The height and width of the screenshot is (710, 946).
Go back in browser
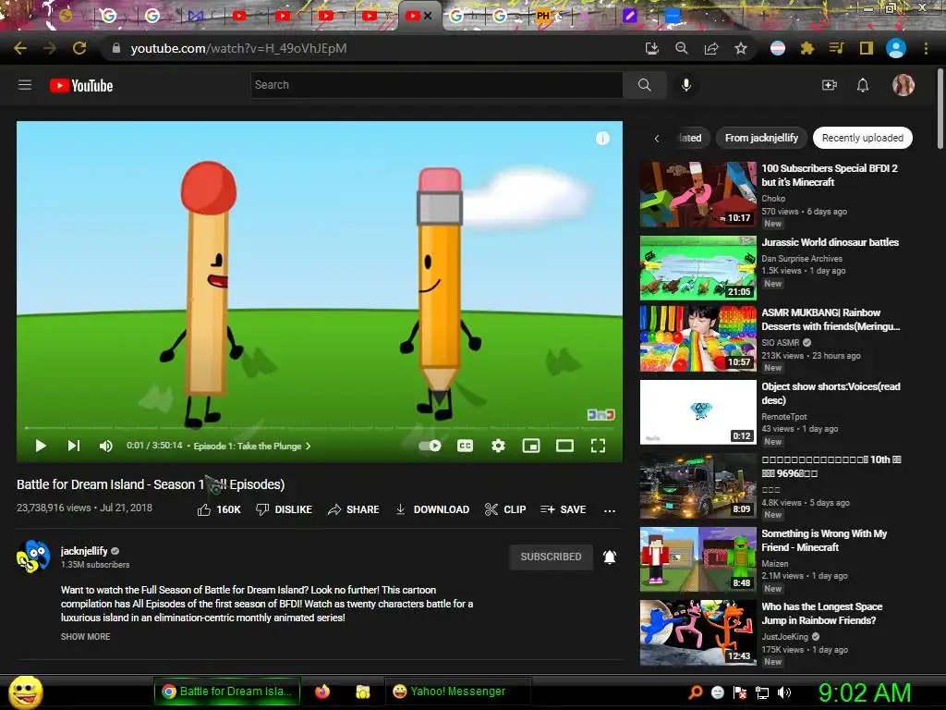point(20,48)
